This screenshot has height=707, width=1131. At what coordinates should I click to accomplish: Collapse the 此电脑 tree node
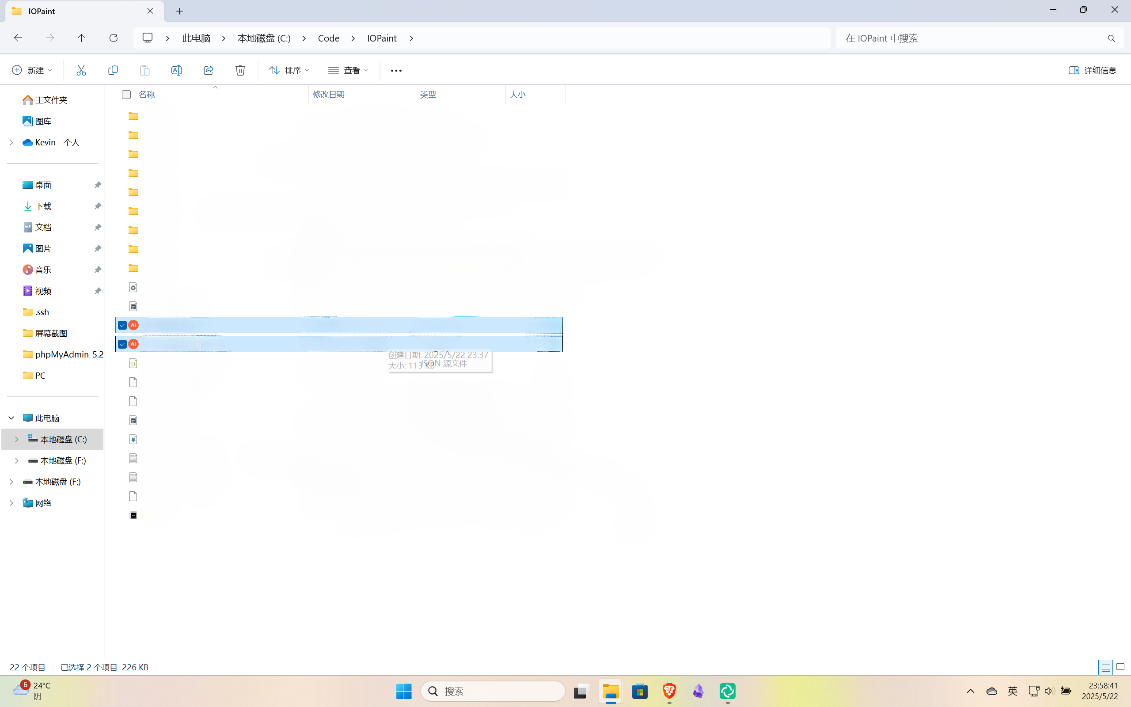click(11, 418)
